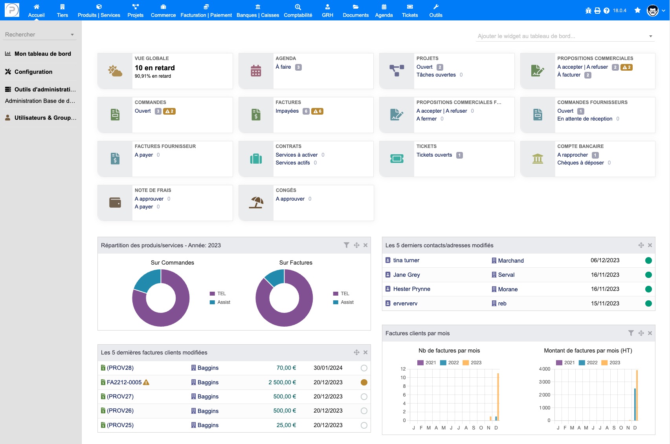Open the Comptabilité menu
The width and height of the screenshot is (670, 444).
[298, 11]
